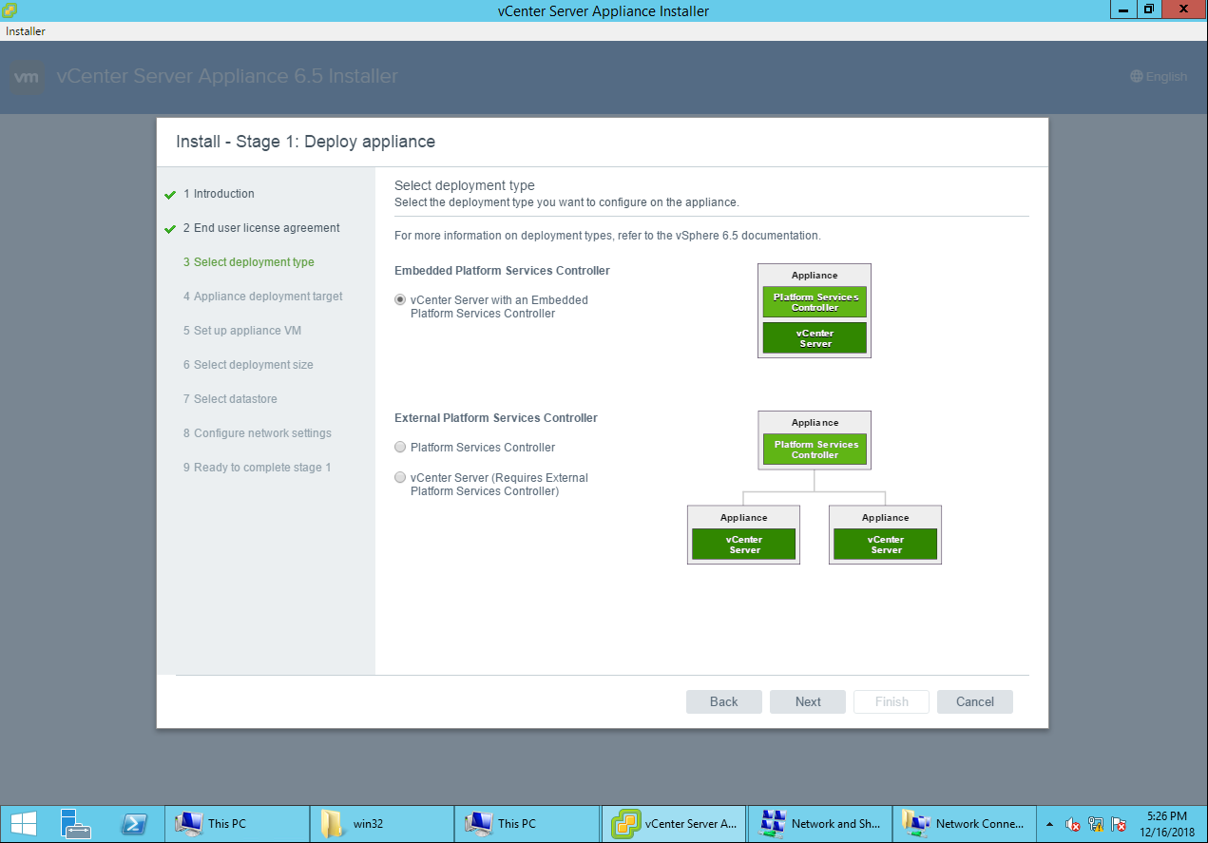Click the Action Center flag tray icon
Screen dimensions: 1208x843
coord(1119,824)
